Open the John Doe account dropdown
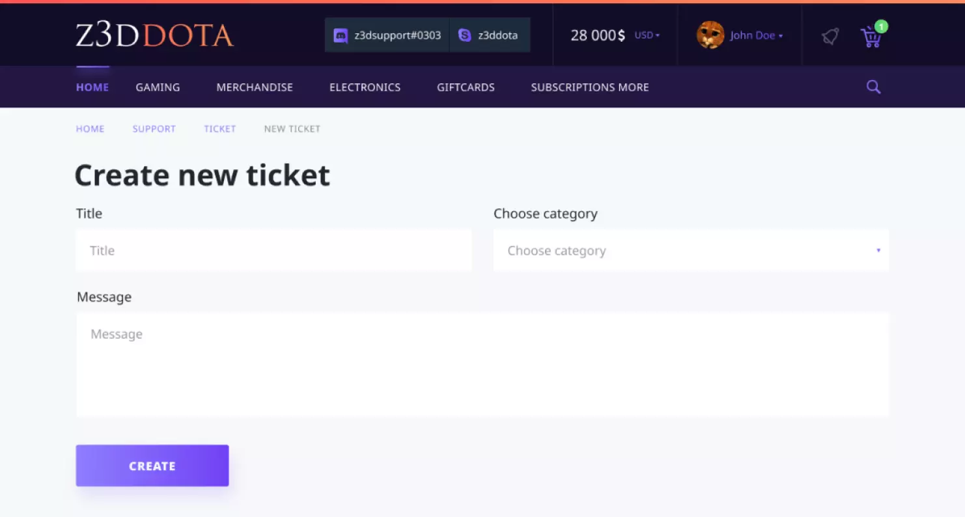Screen dimensions: 965x517 pos(756,35)
